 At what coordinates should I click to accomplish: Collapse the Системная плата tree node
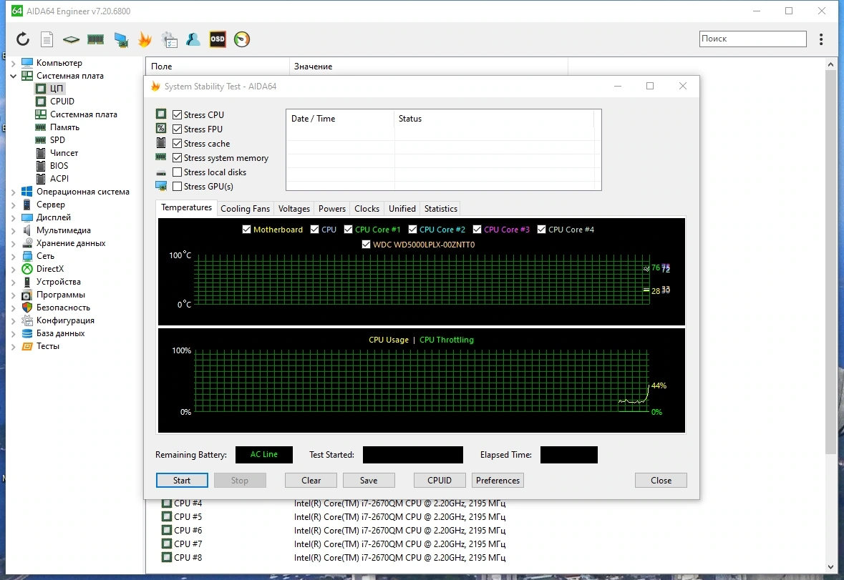[x=14, y=76]
